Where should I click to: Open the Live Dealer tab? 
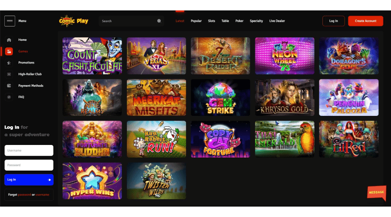(278, 21)
